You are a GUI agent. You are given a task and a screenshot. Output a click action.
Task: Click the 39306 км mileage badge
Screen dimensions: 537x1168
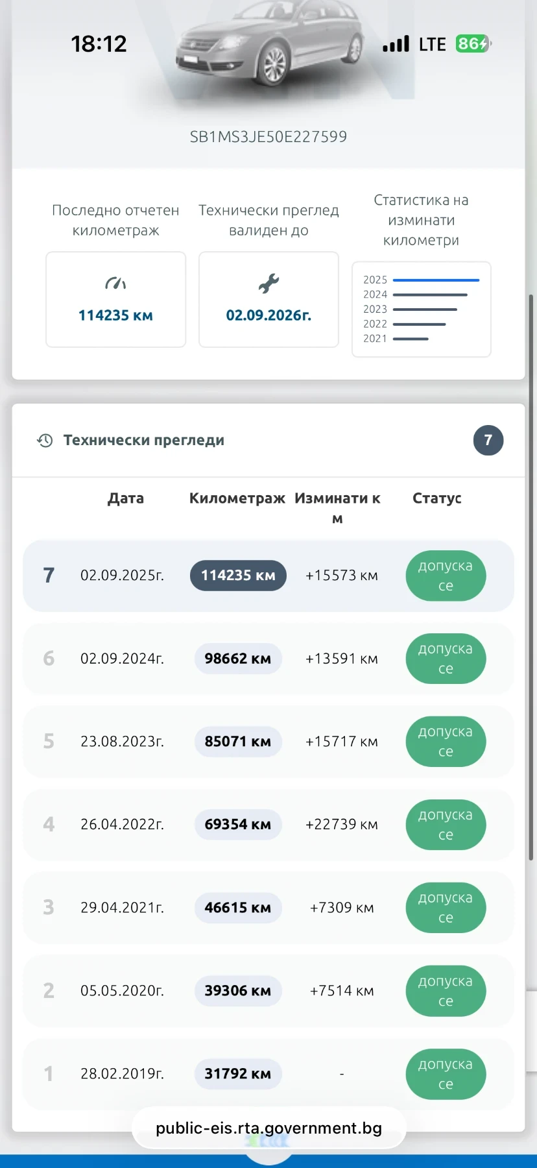point(238,991)
